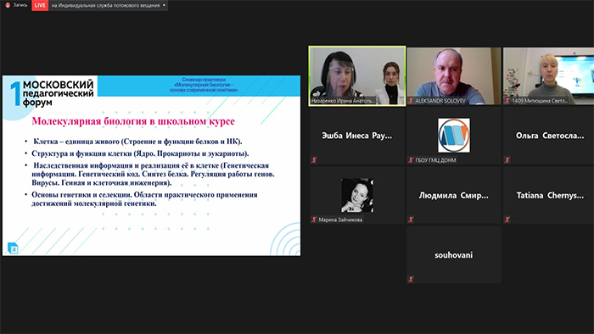Select the Tatiana Chernys participant tile
594x334 pixels.
pyautogui.click(x=548, y=195)
